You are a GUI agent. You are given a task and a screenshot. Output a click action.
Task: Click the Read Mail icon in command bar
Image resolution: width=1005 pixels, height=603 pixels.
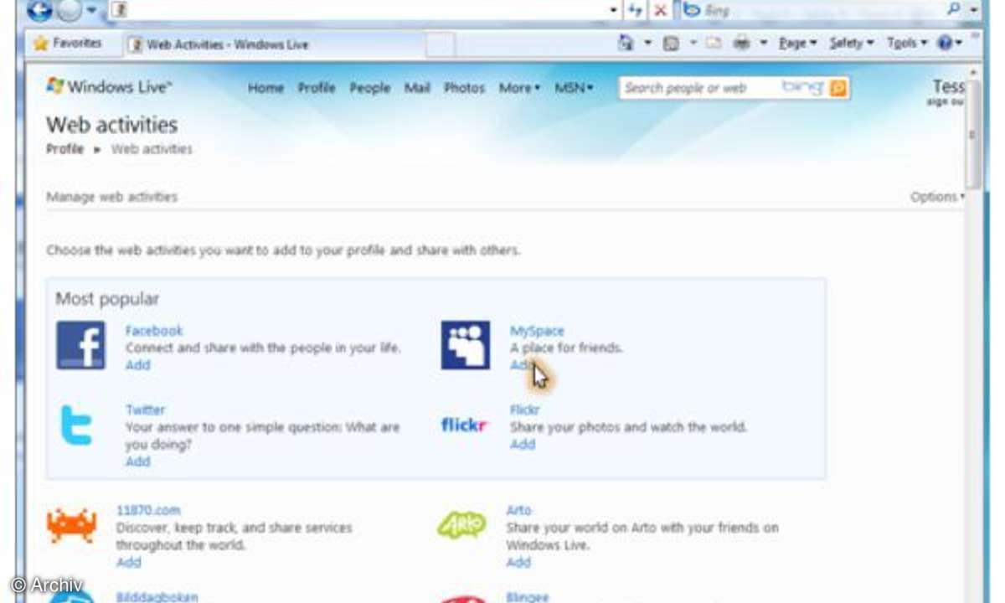[713, 44]
